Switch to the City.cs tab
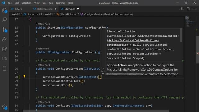 18,9
